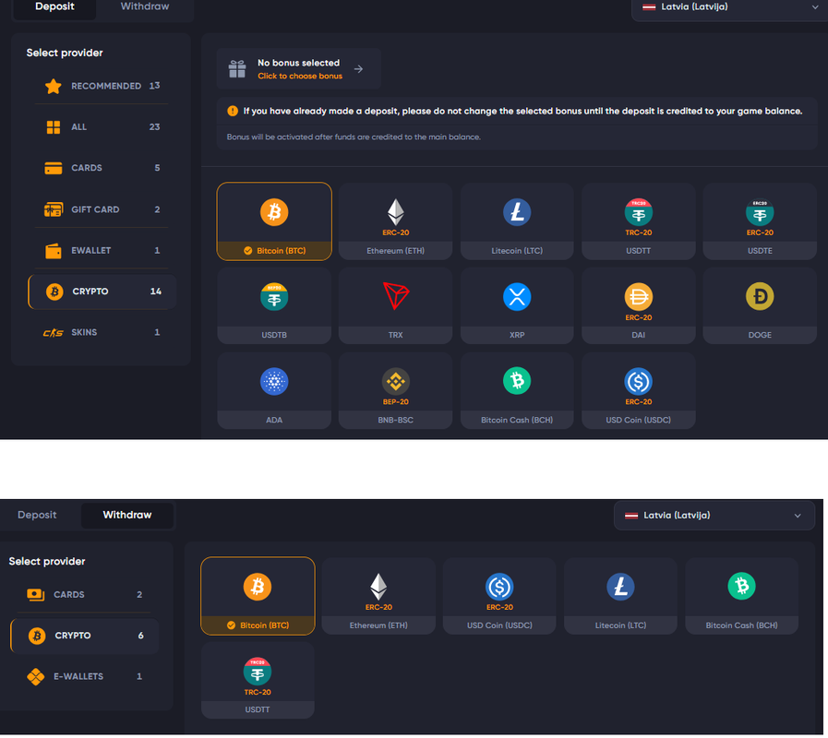Select Bitcoin (BTC) in the withdraw panel

pyautogui.click(x=258, y=596)
